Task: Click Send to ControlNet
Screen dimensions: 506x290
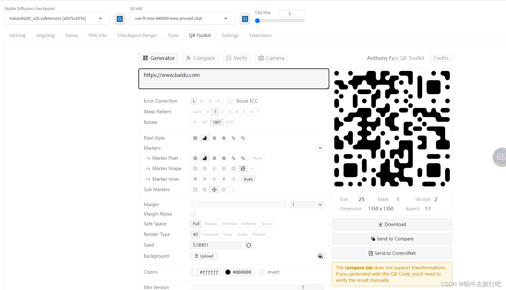Action: 392,253
